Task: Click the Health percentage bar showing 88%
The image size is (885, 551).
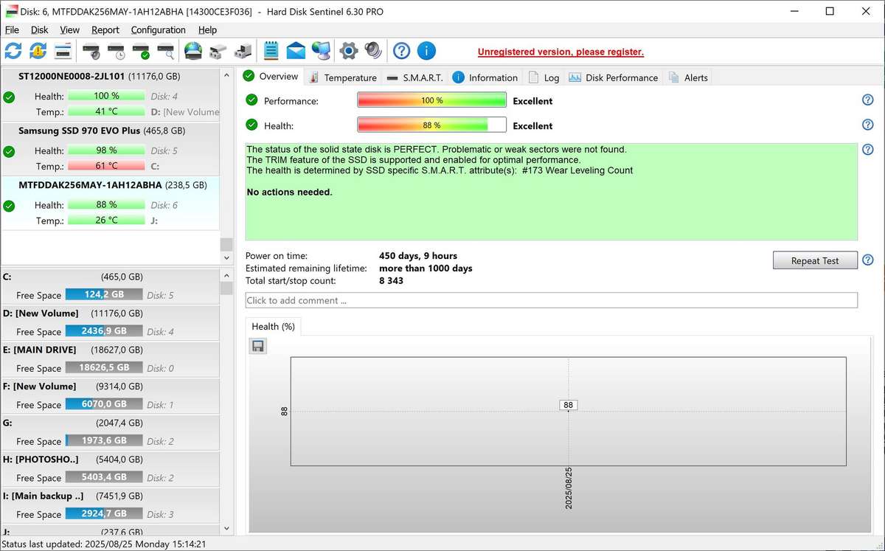Action: (x=431, y=125)
